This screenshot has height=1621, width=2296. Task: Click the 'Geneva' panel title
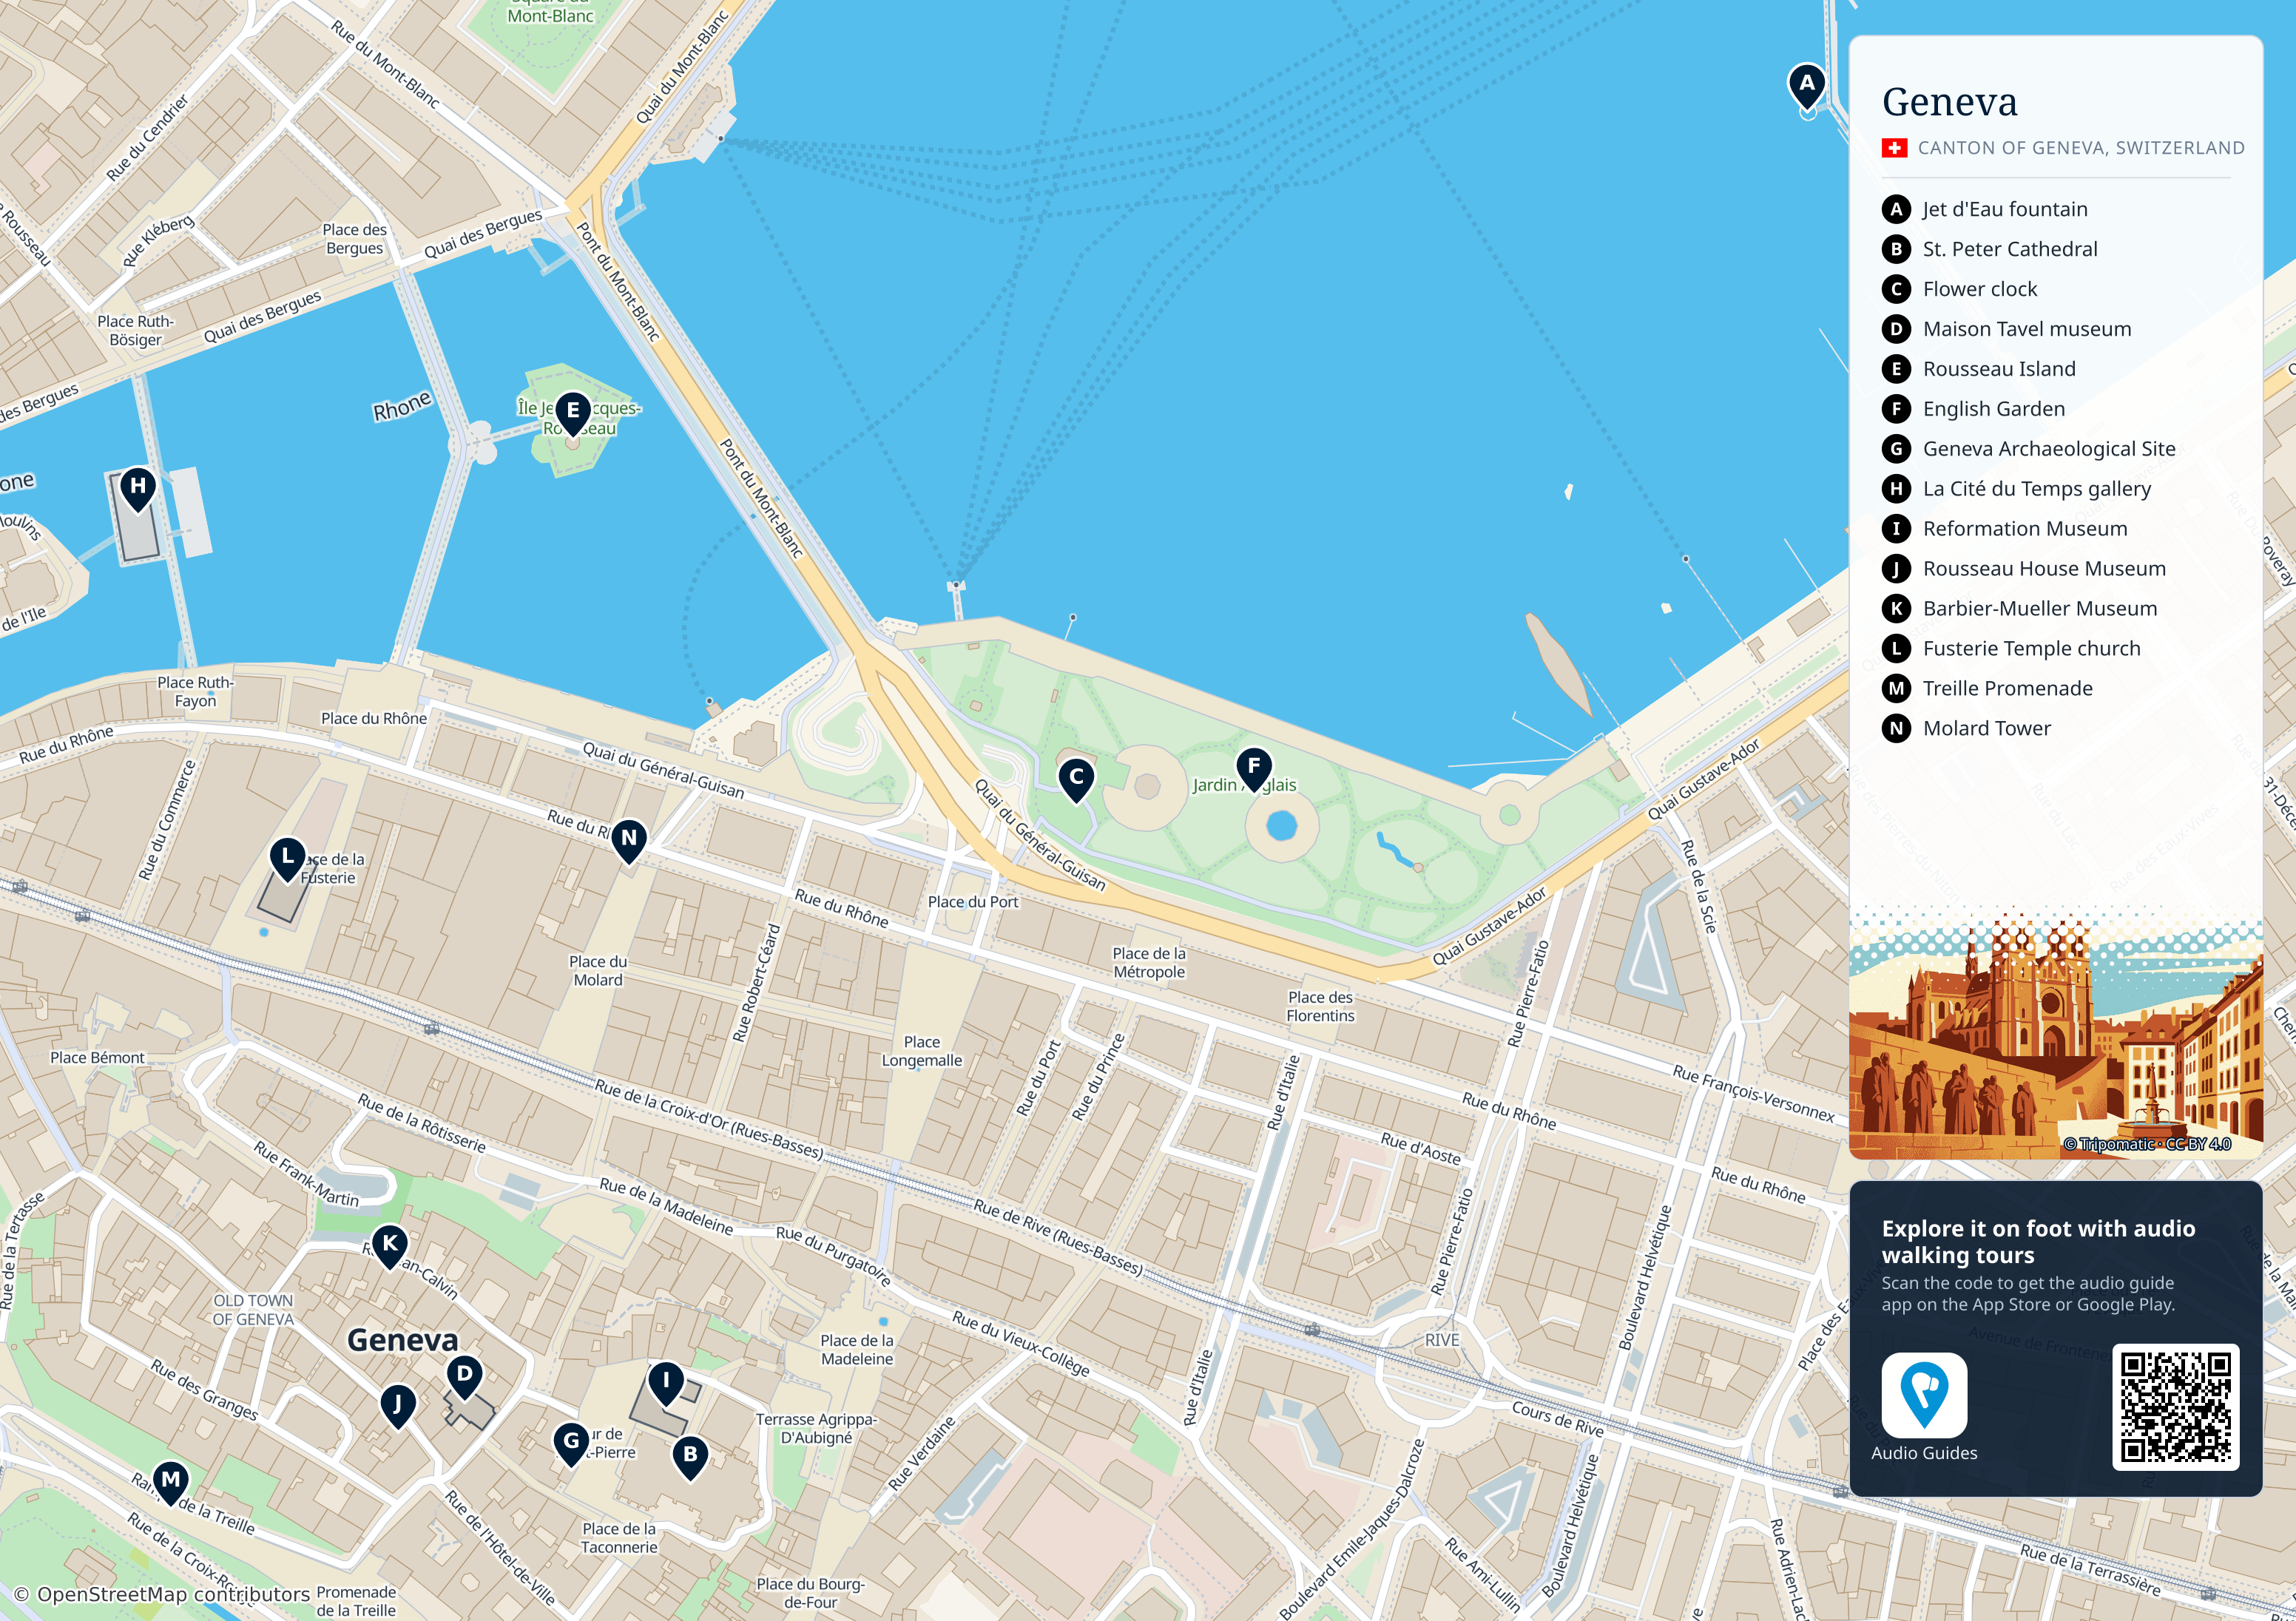[1949, 102]
